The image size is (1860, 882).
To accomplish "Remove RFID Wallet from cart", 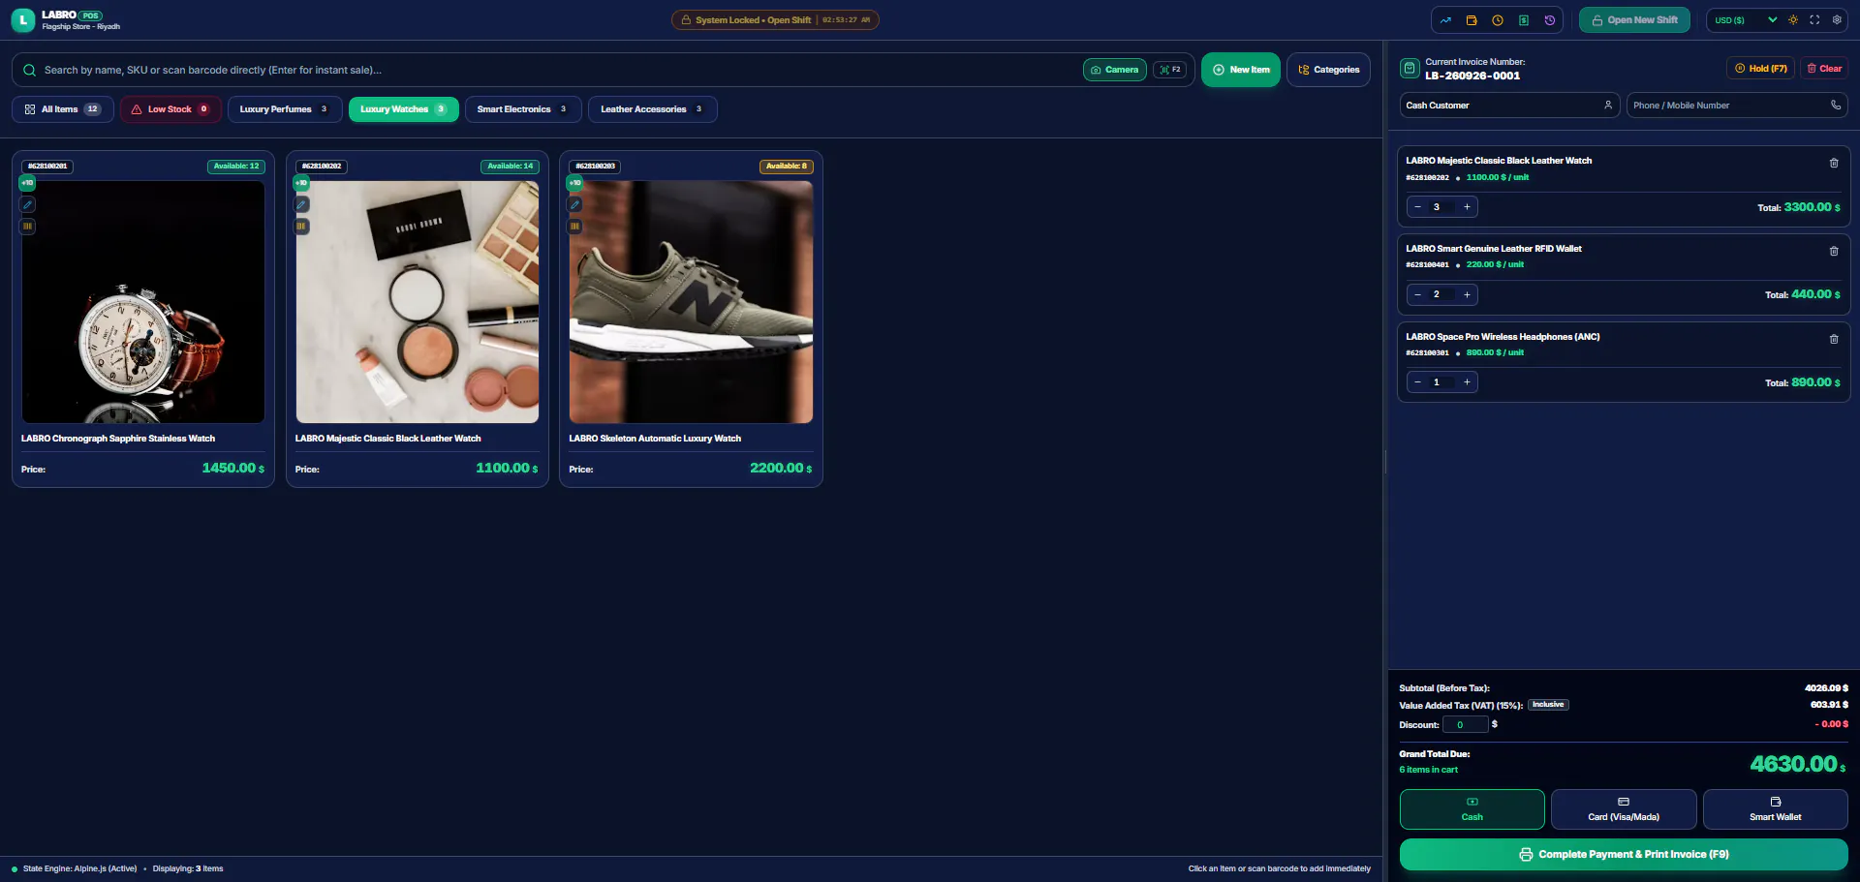I will point(1834,252).
